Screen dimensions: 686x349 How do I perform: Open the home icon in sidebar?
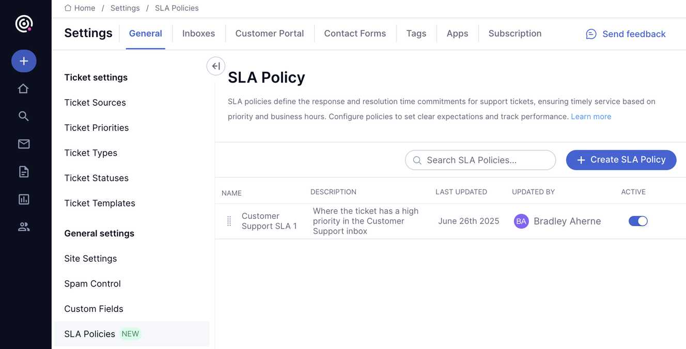[x=24, y=89]
